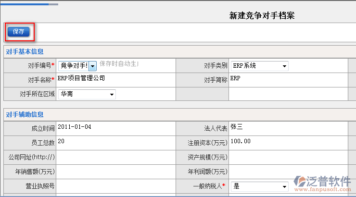
Task: Focus the empty 资产规模 input field
Action: (288, 157)
